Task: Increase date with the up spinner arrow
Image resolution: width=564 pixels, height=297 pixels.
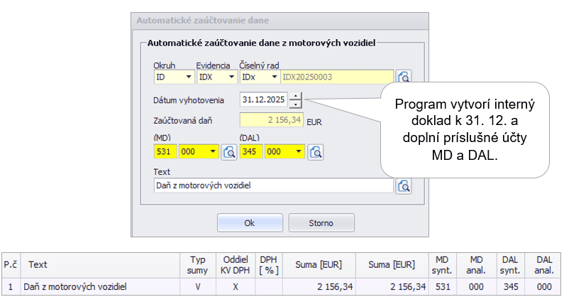Action: coord(297,96)
